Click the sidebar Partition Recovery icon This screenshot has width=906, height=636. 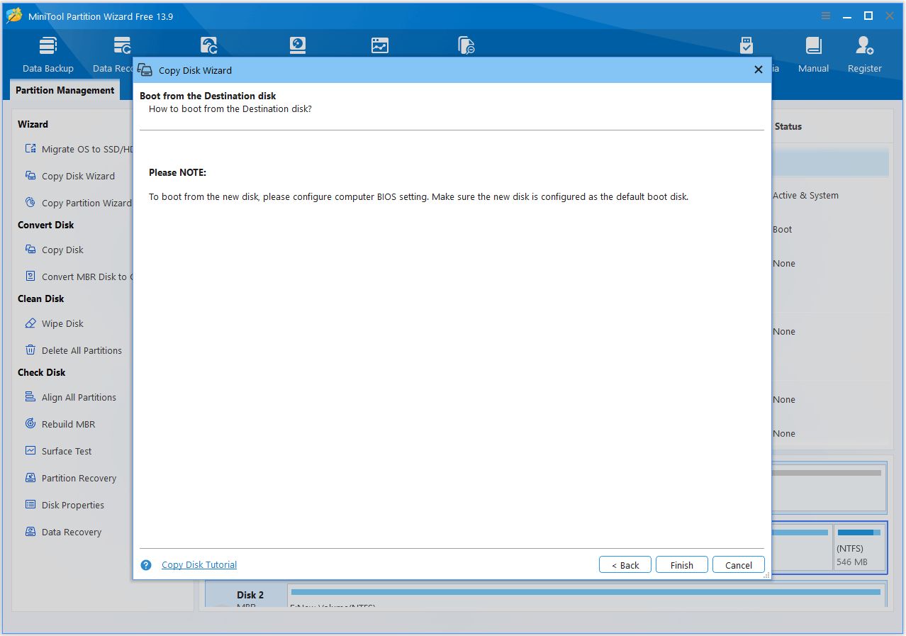tap(30, 478)
